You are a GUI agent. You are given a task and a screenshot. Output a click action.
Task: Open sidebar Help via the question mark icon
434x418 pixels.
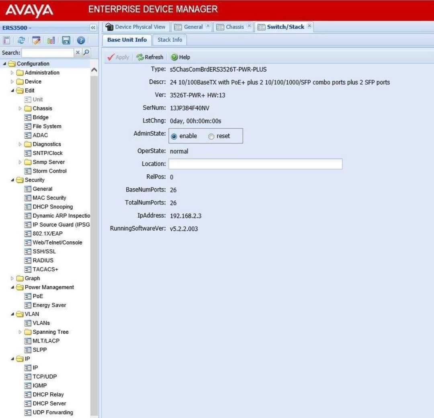[80, 39]
